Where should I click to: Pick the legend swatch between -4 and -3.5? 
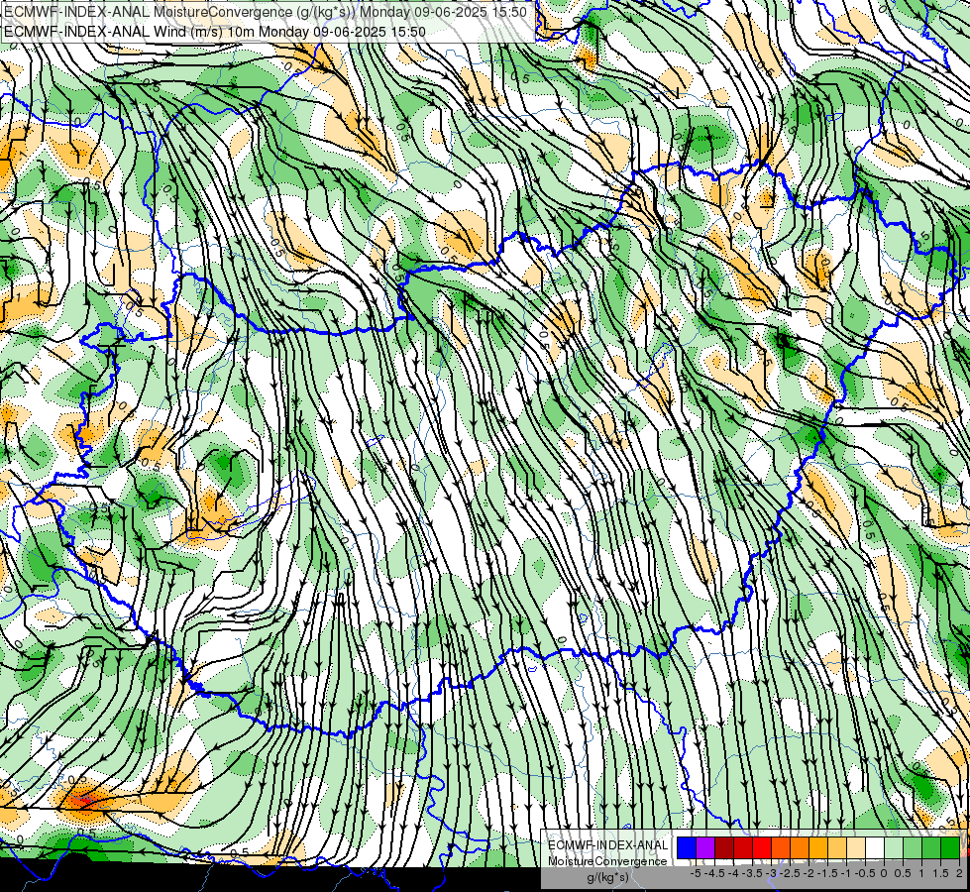[x=743, y=847]
